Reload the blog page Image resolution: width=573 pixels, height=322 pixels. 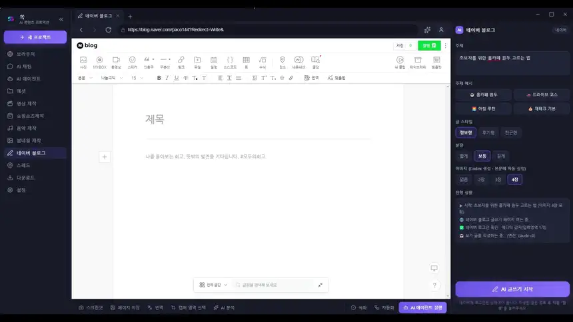click(x=108, y=30)
